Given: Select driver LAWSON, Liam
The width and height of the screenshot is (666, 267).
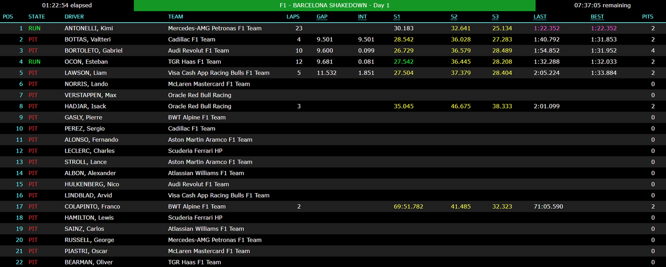Looking at the screenshot, I should (x=85, y=73).
